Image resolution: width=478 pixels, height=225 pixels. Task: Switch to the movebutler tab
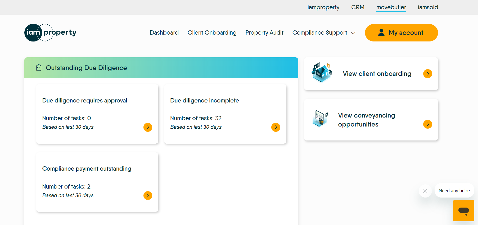click(391, 7)
